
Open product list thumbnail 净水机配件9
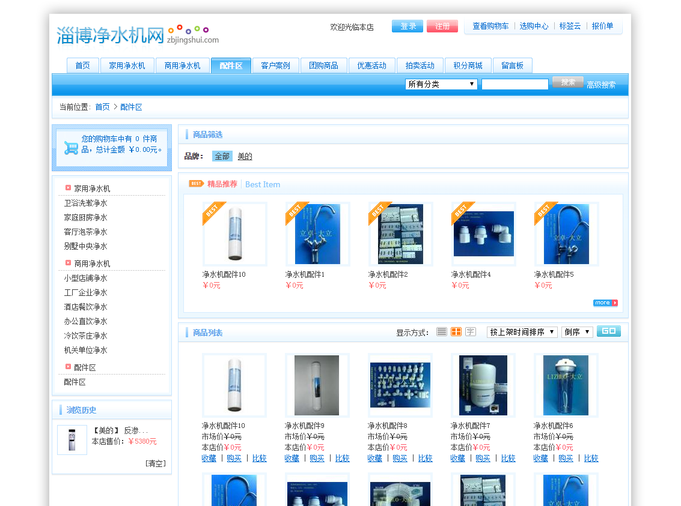click(x=317, y=385)
